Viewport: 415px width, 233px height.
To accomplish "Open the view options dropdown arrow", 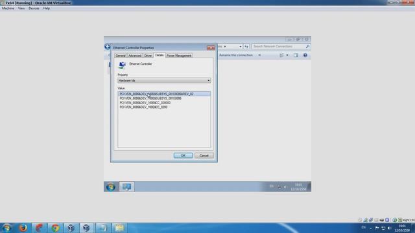I will pyautogui.click(x=287, y=55).
